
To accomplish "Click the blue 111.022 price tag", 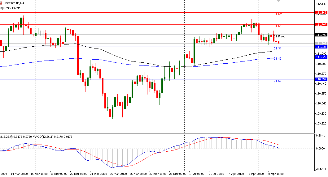I will (x=321, y=57).
